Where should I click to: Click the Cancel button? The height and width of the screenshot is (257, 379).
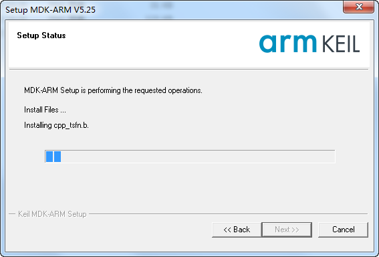click(343, 230)
